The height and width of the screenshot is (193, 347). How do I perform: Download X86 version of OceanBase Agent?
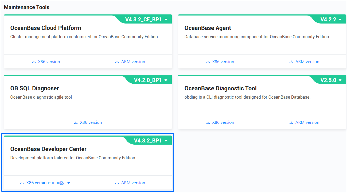point(223,62)
